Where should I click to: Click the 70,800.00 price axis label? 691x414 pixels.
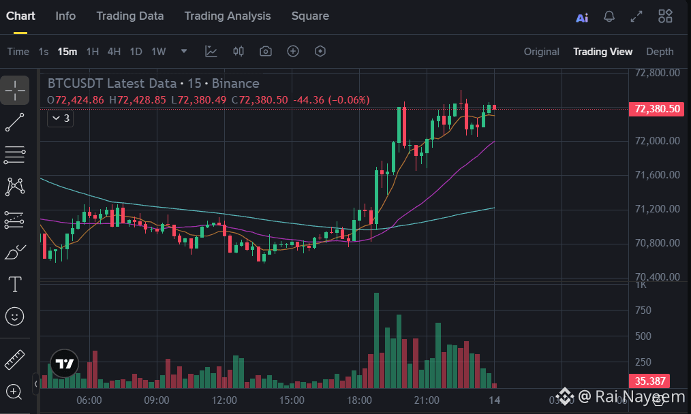coord(657,243)
